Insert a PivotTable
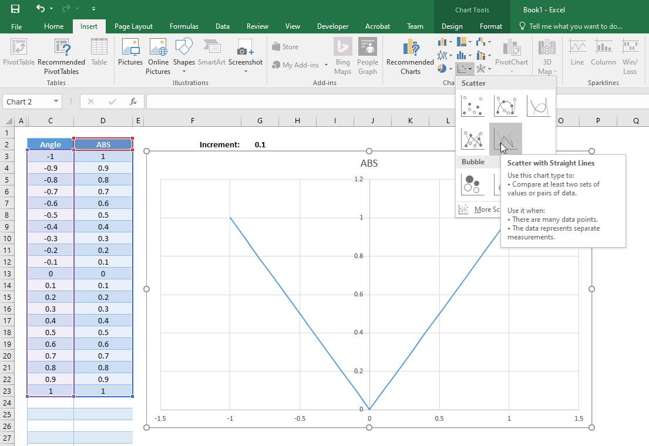This screenshot has height=446, width=649. pos(18,57)
